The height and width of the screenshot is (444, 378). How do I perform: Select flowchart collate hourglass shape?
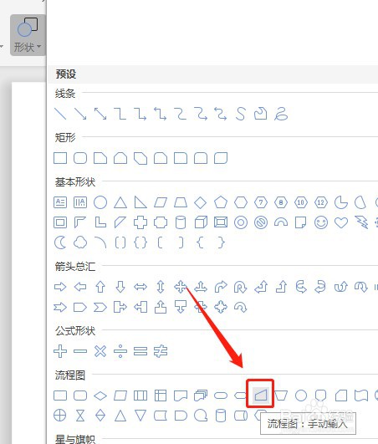click(x=80, y=416)
